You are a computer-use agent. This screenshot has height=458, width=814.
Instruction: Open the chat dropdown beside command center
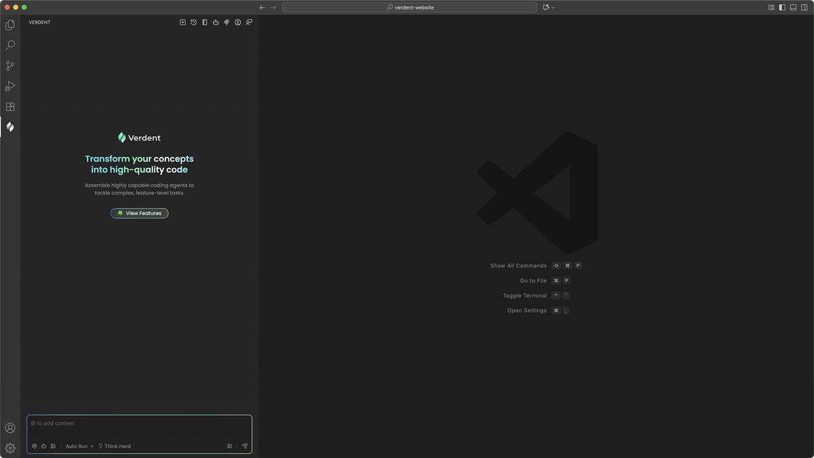point(554,7)
